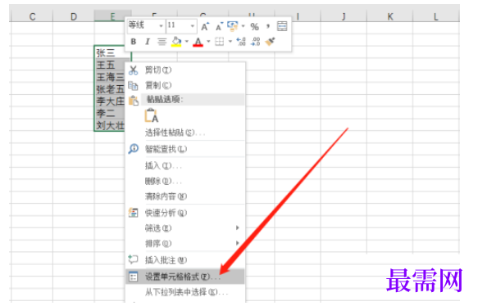The image size is (478, 306).
Task: Select the Format Painter brush
Action: click(x=270, y=42)
